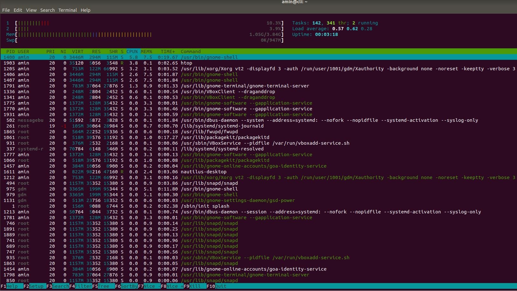Screen dimensions: 517x291
Task: Click F3 Search in the function bar
Action: (x=58, y=286)
